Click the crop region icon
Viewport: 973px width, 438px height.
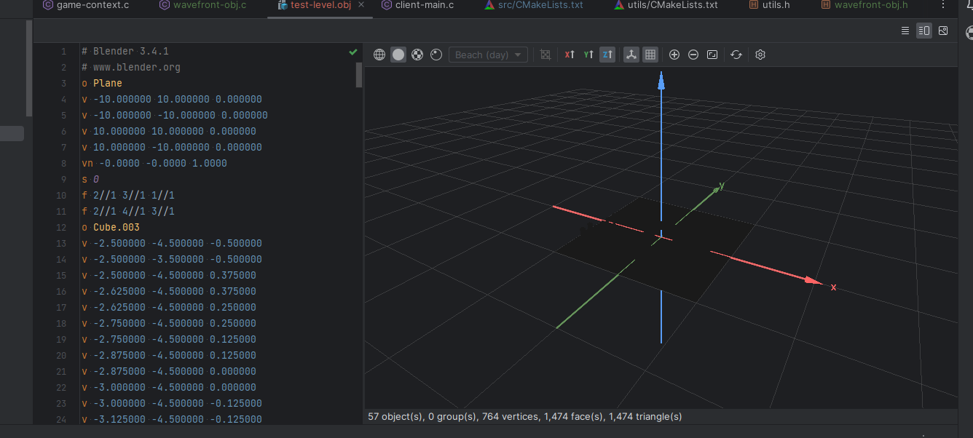point(545,55)
